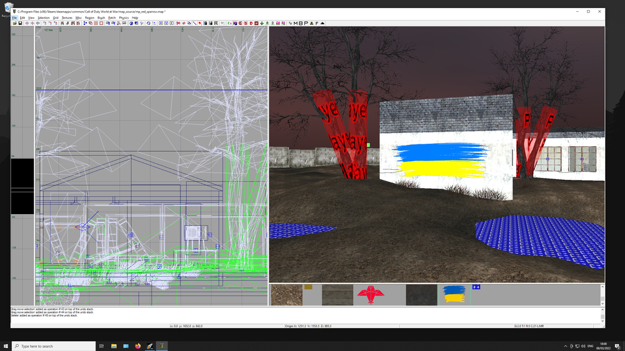Click the Select Touching toolbar icon

[67, 23]
